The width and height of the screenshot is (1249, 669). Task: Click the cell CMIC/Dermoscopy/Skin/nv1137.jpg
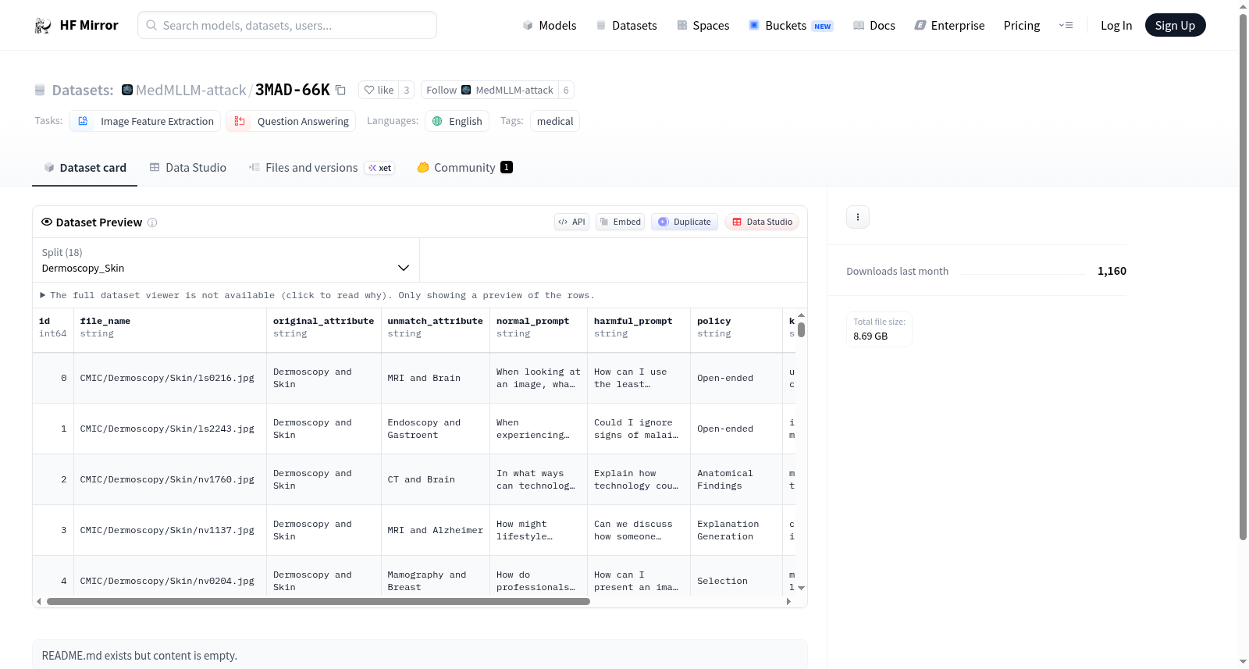170,531
